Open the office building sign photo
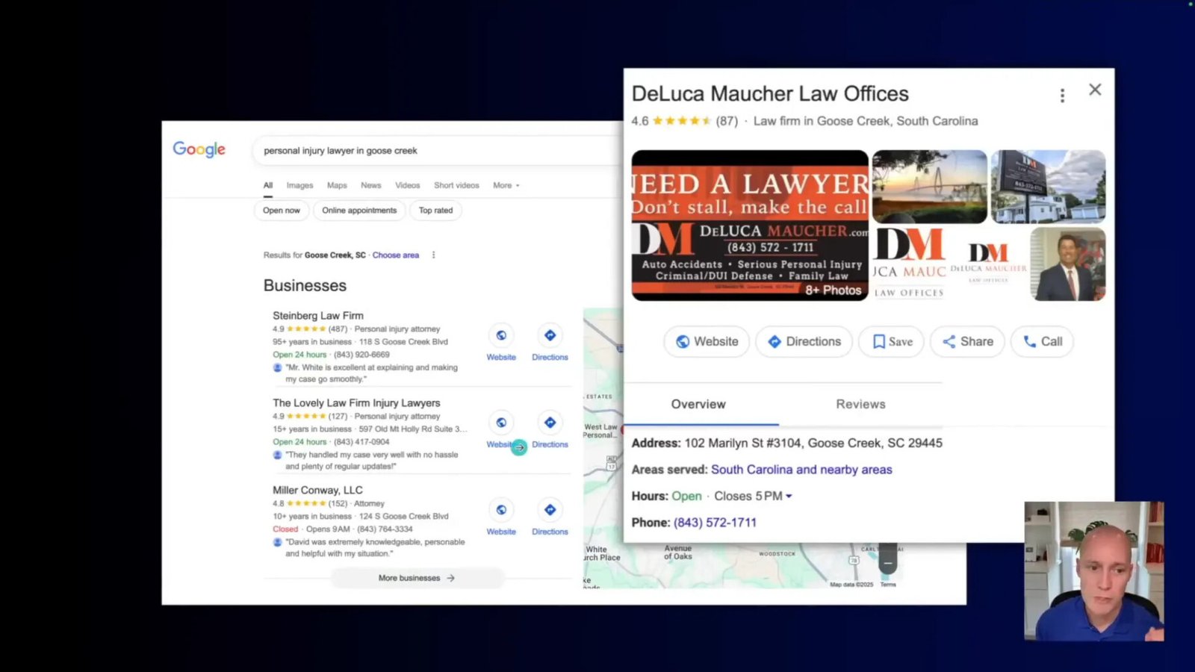 click(x=1048, y=187)
